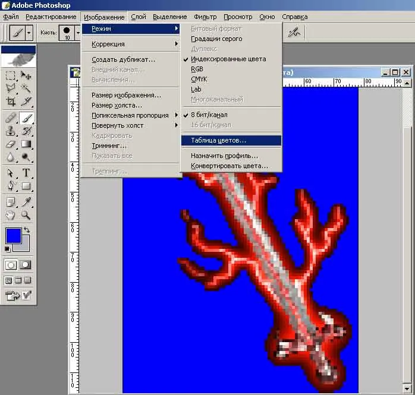Image resolution: width=415 pixels, height=395 pixels.
Task: Select the Zoom magnifier tool
Action: click(26, 215)
